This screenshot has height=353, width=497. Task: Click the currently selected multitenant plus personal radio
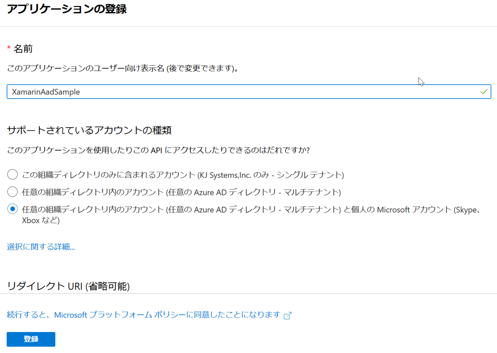(12, 209)
